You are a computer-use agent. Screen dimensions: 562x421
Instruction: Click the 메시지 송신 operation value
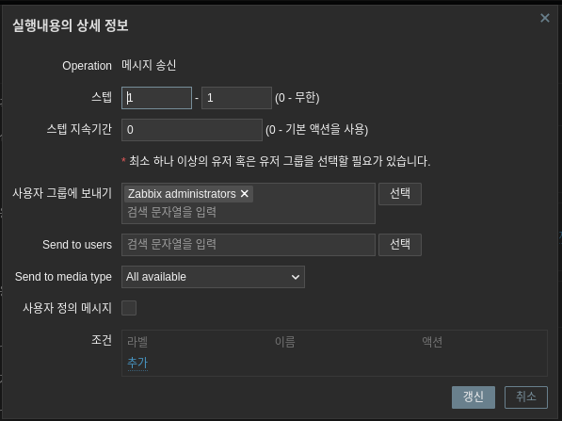tap(149, 65)
